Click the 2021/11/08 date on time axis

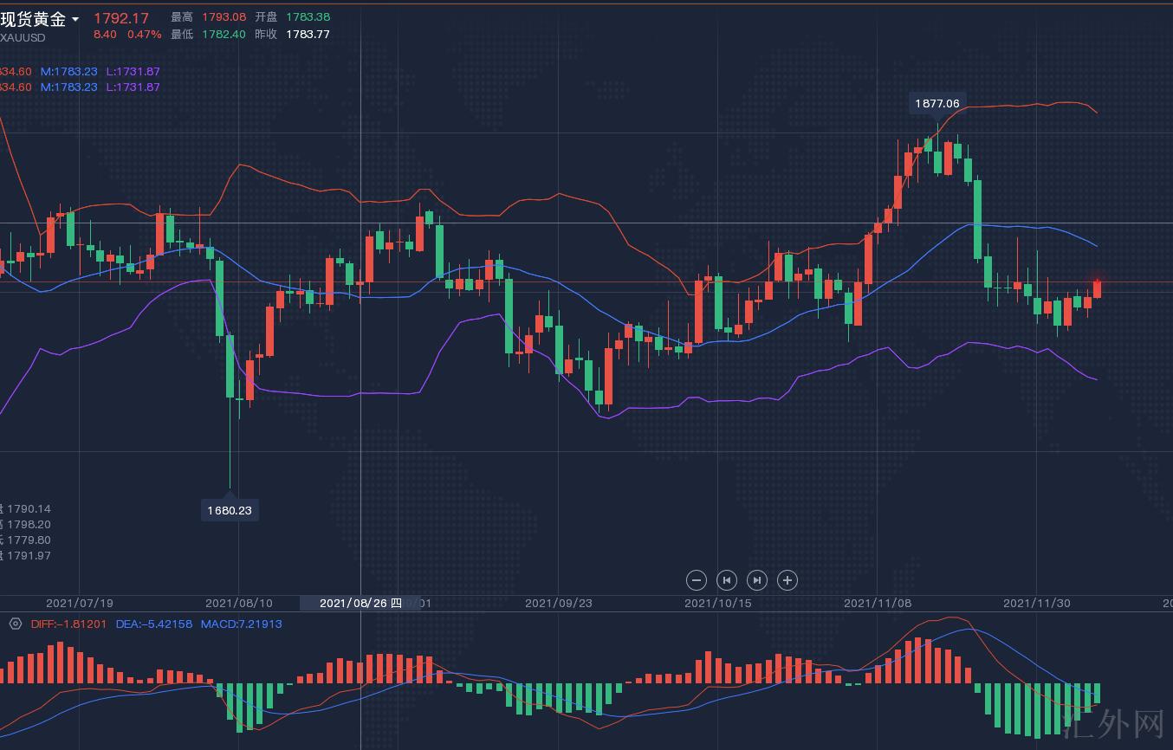(x=877, y=603)
